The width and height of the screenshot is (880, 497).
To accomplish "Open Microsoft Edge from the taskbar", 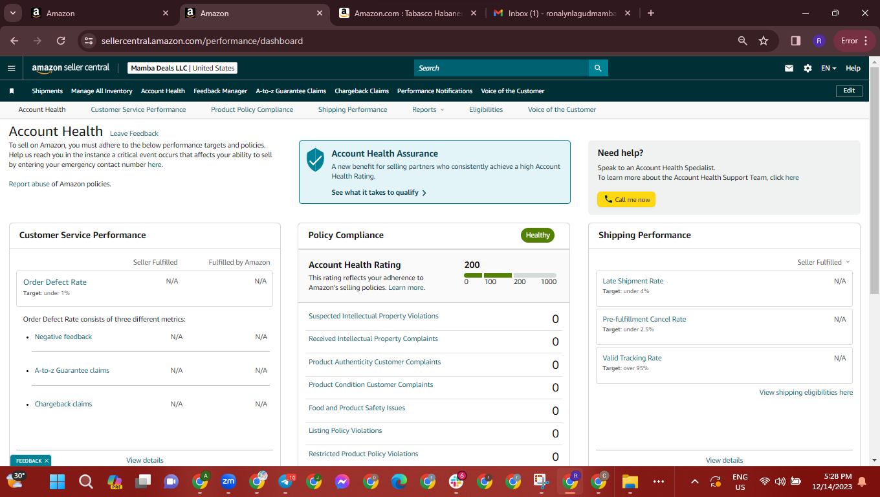I will 399,481.
